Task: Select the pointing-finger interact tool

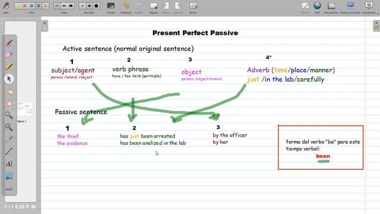Action: pyautogui.click(x=9, y=91)
